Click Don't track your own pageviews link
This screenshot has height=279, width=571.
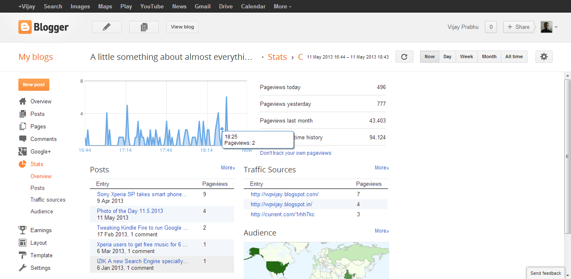click(296, 153)
